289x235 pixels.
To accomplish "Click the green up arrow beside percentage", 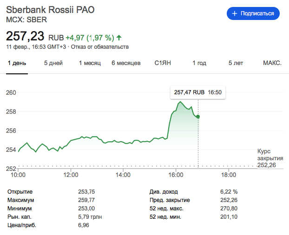I will [x=119, y=37].
